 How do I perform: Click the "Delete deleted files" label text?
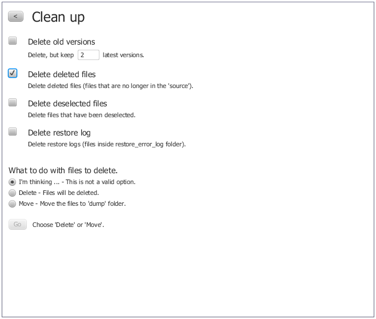(62, 74)
